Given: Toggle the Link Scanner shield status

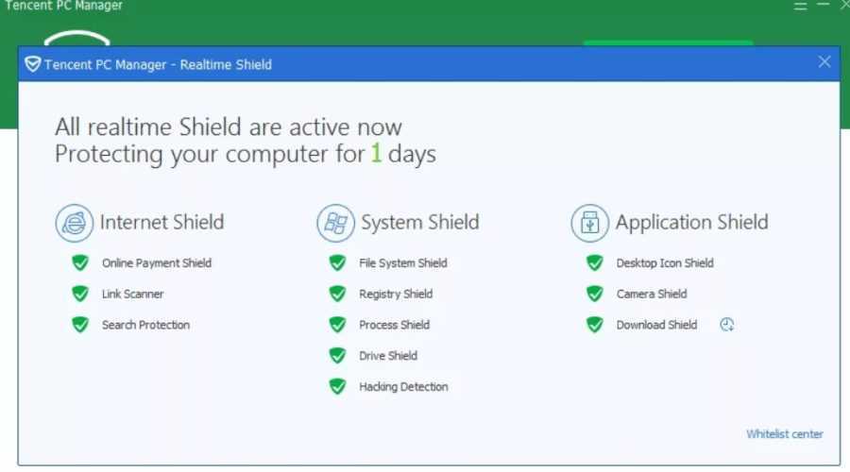Looking at the screenshot, I should [80, 294].
